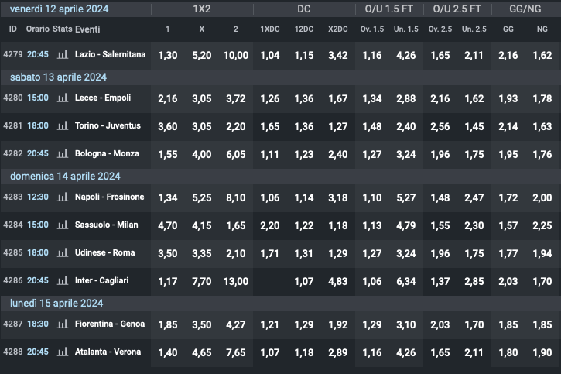This screenshot has height=374, width=561.
Task: Open stats icon for Lecce - Empoli
Action: tap(63, 98)
